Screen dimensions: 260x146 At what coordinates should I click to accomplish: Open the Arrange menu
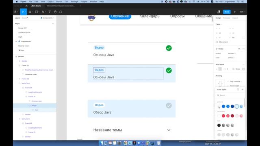click(x=74, y=2)
